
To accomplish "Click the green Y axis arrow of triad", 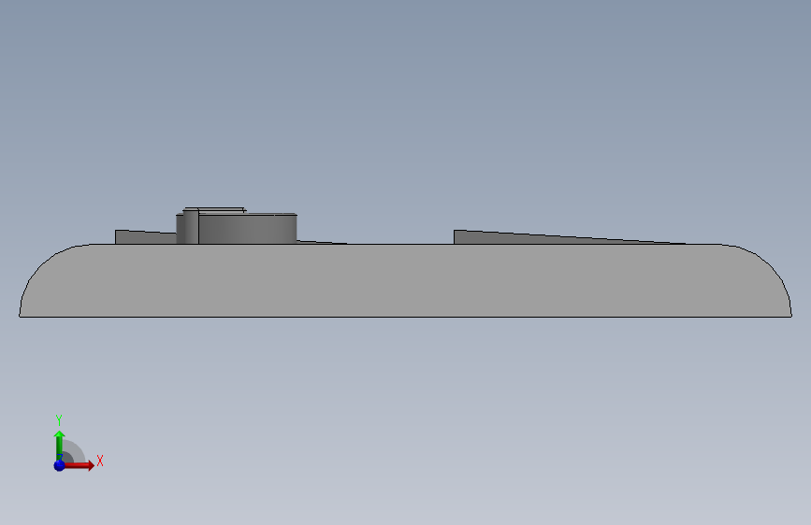I will [x=59, y=445].
